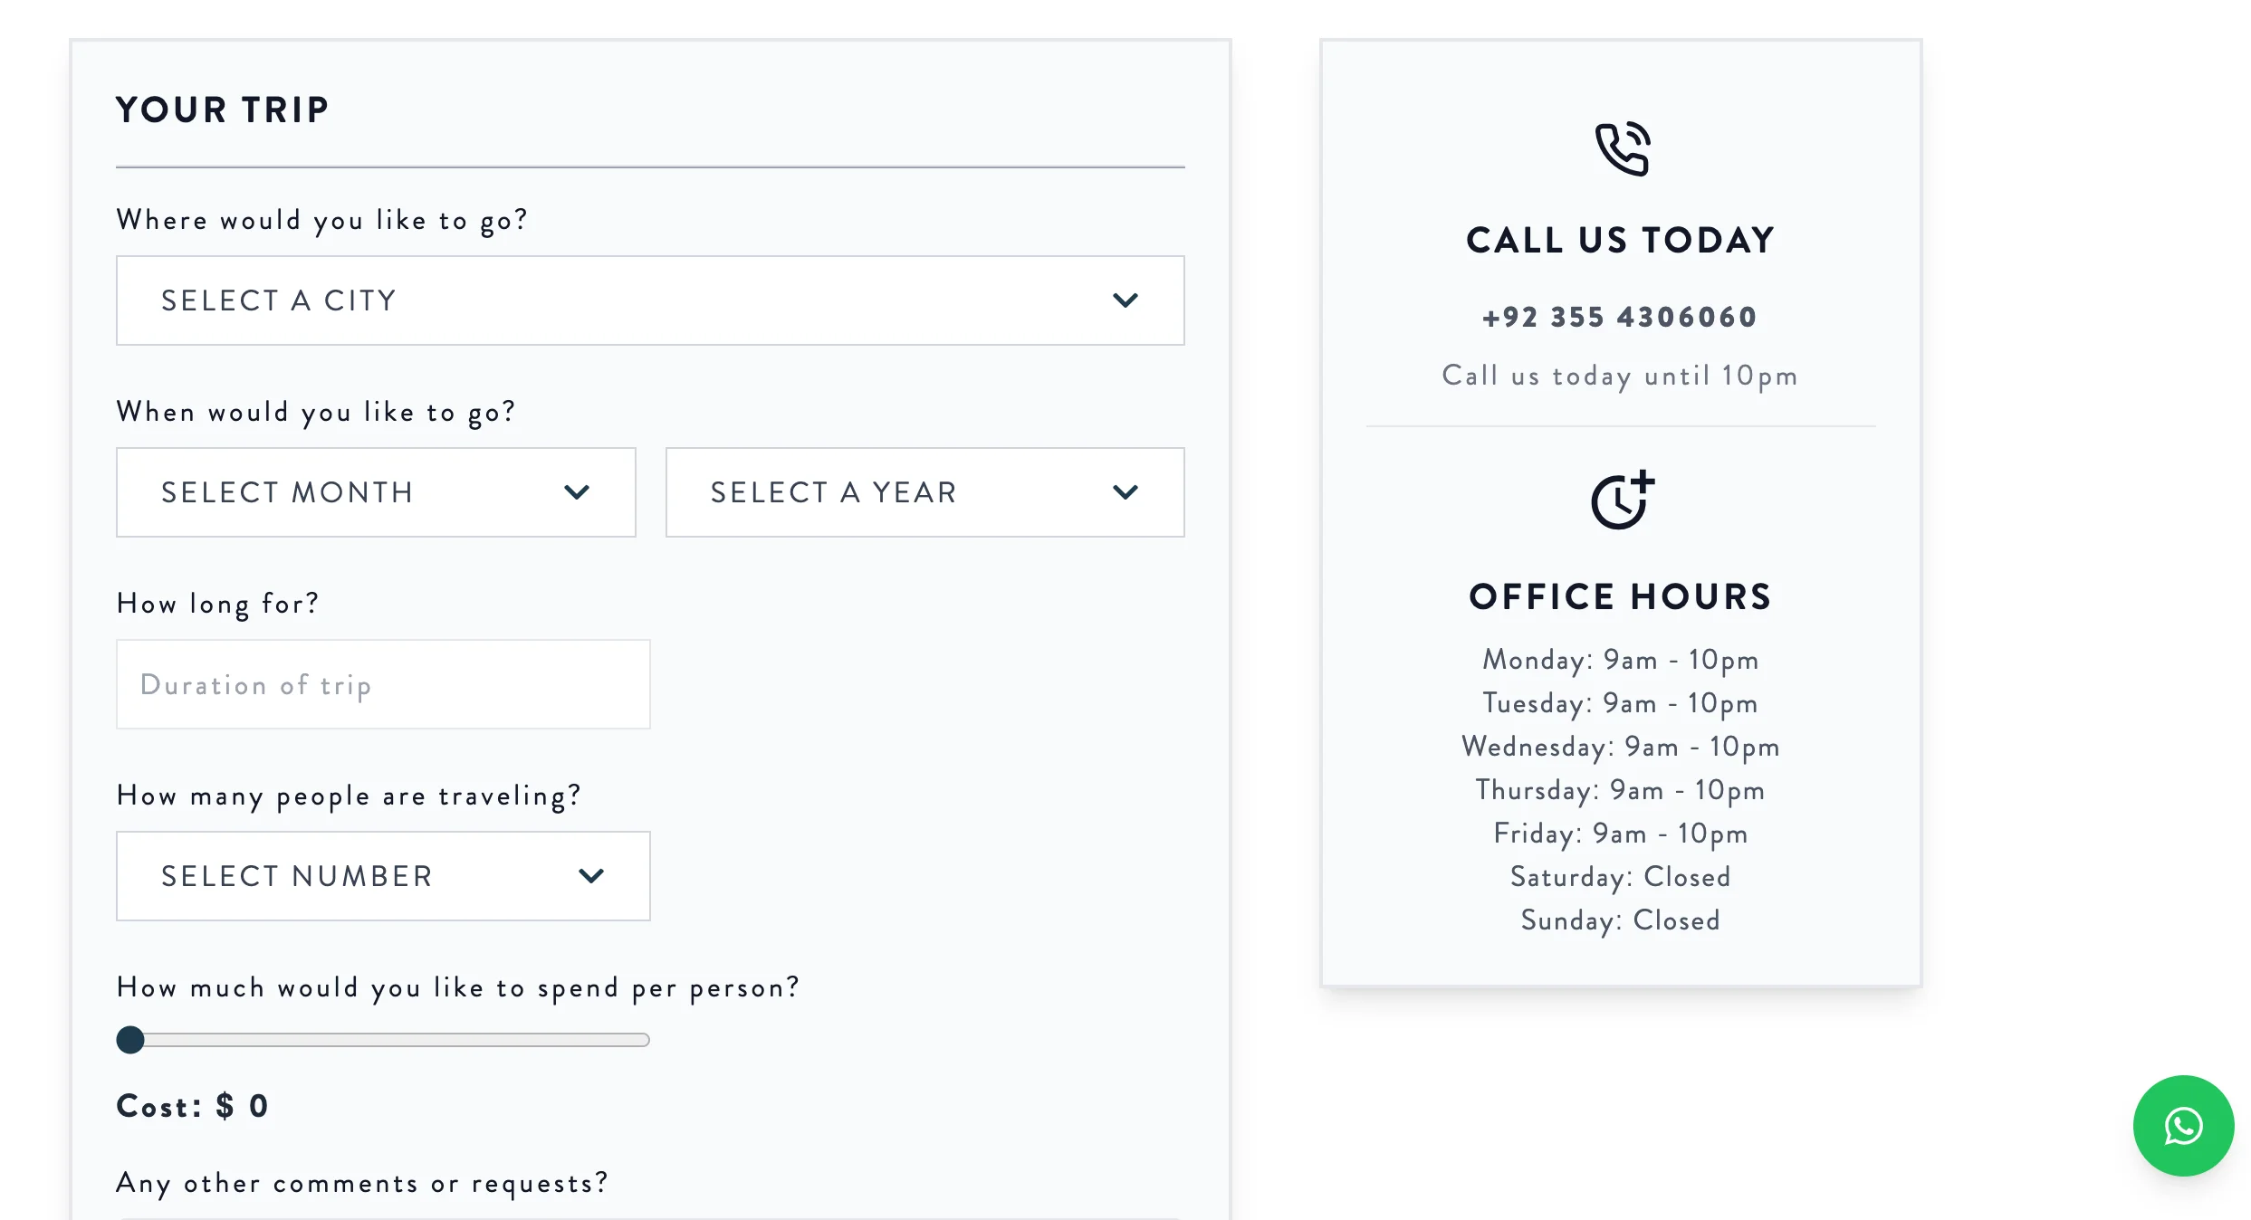Click the spend per person slider handle
This screenshot has width=2251, height=1220.
coord(130,1040)
